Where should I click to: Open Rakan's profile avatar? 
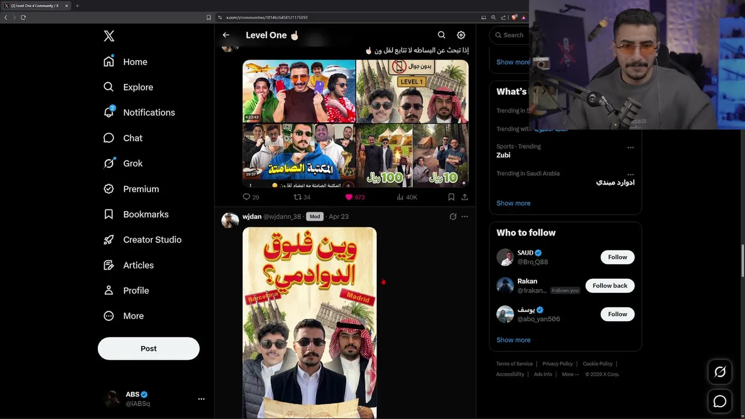point(505,286)
